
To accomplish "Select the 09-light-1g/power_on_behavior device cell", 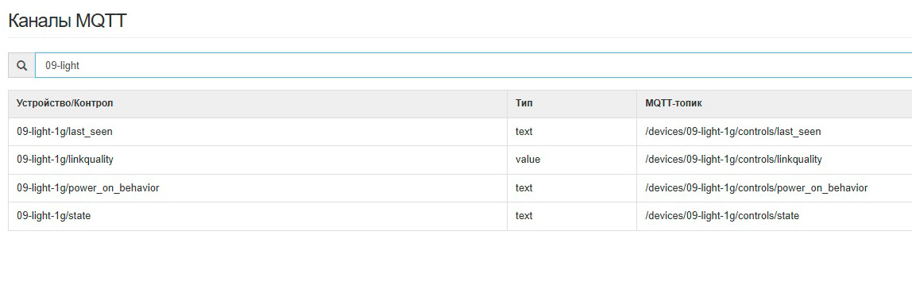I will (257, 188).
